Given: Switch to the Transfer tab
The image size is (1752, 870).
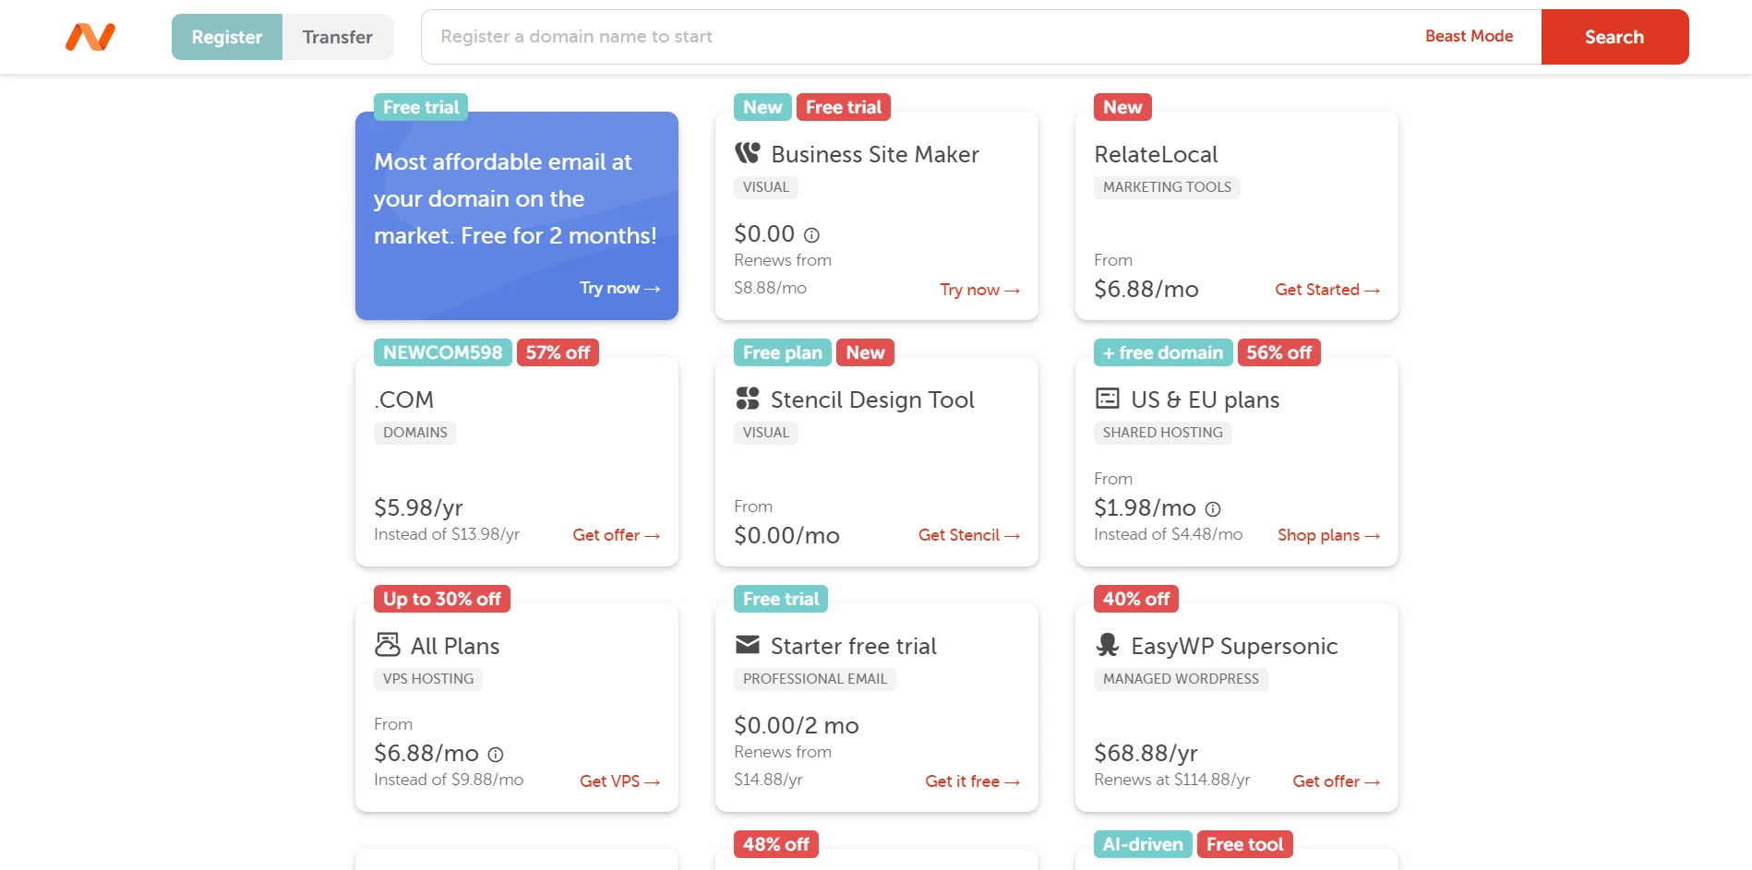Looking at the screenshot, I should [338, 37].
